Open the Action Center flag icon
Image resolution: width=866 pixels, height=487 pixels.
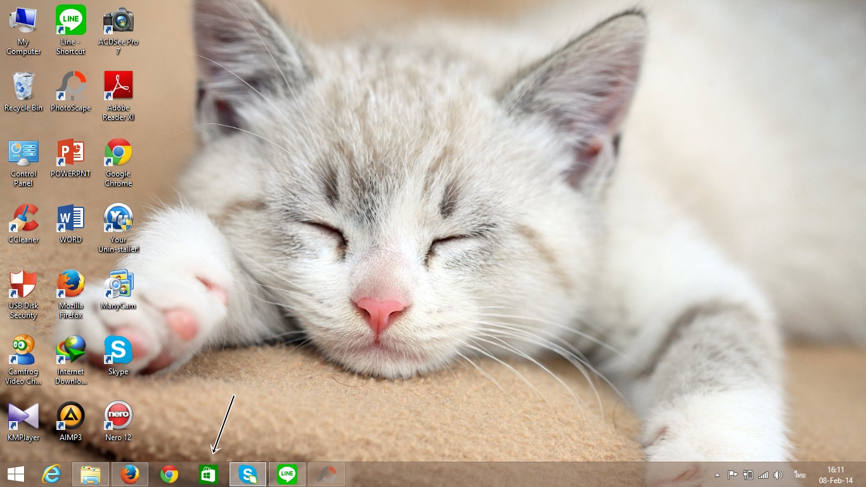point(732,474)
